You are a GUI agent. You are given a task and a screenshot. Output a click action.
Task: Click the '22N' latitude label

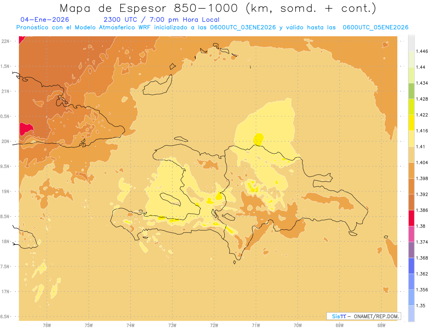5,41
